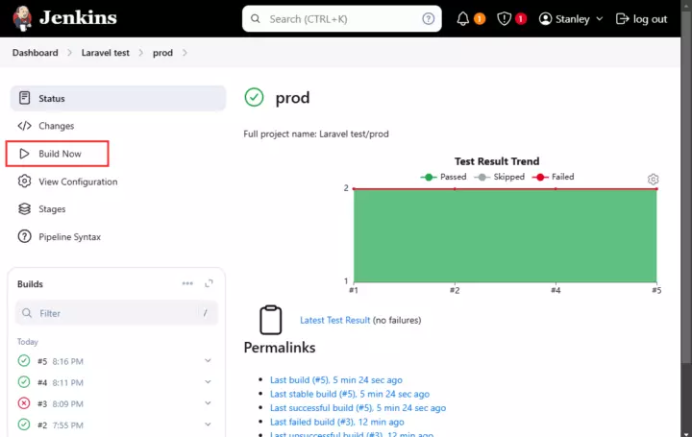Focus the Search (CTRL+K) field
The width and height of the screenshot is (692, 437).
pos(341,18)
